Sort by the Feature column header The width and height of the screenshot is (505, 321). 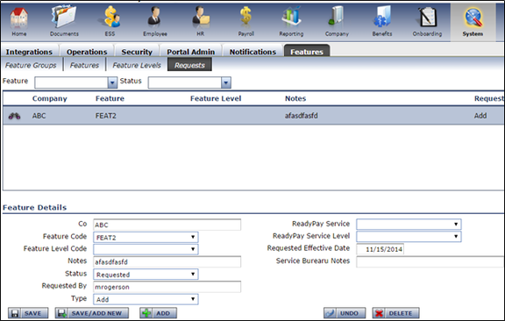click(x=110, y=98)
